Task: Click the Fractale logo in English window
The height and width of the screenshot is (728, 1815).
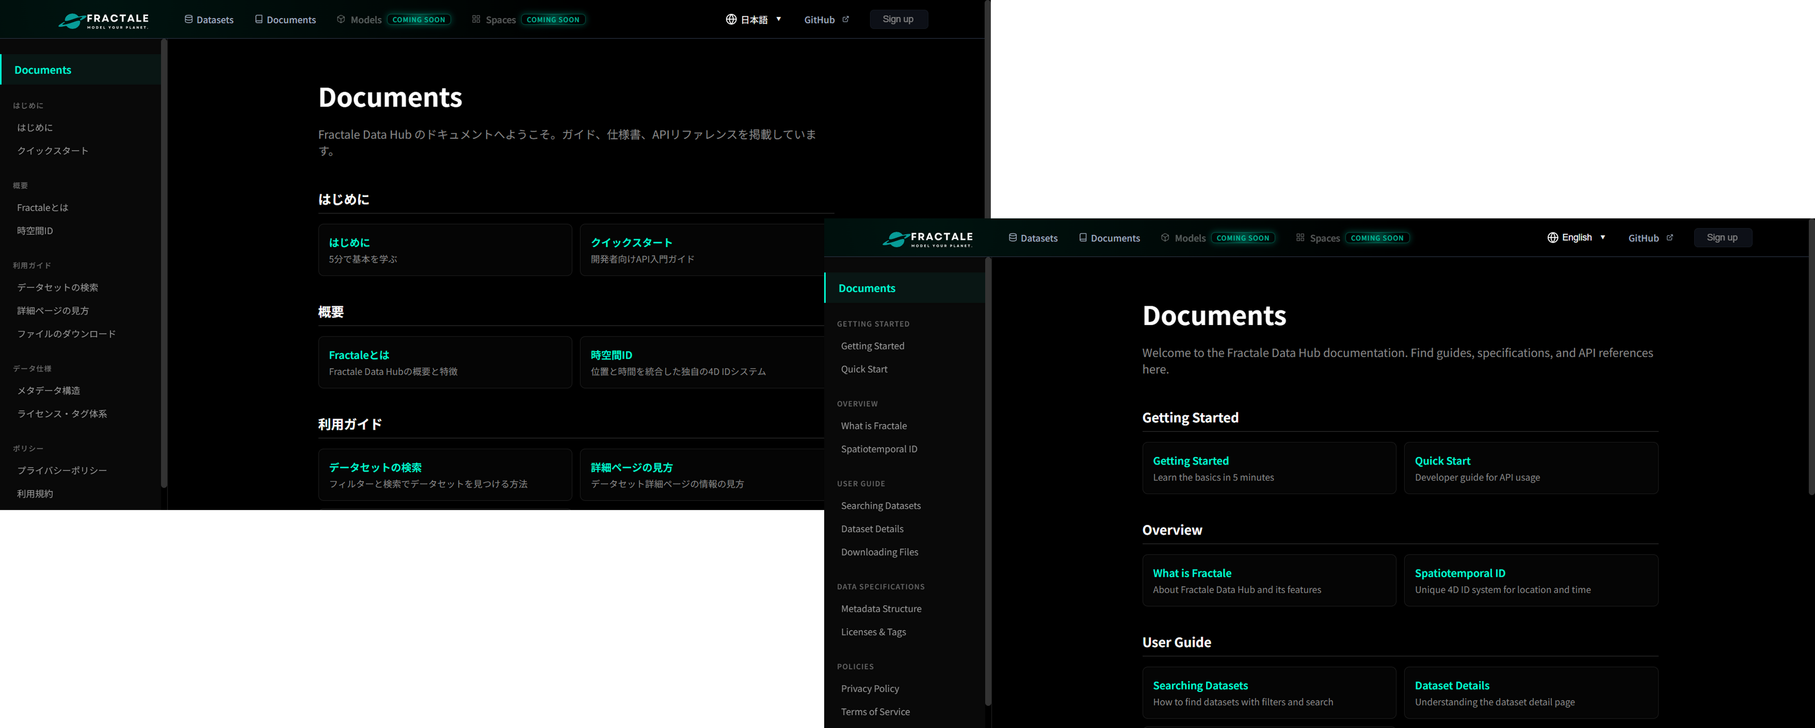Action: (927, 238)
